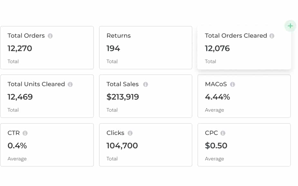Screen dimensions: 298x186
Task: Select the Total Sales $213,919 card
Action: [146, 96]
